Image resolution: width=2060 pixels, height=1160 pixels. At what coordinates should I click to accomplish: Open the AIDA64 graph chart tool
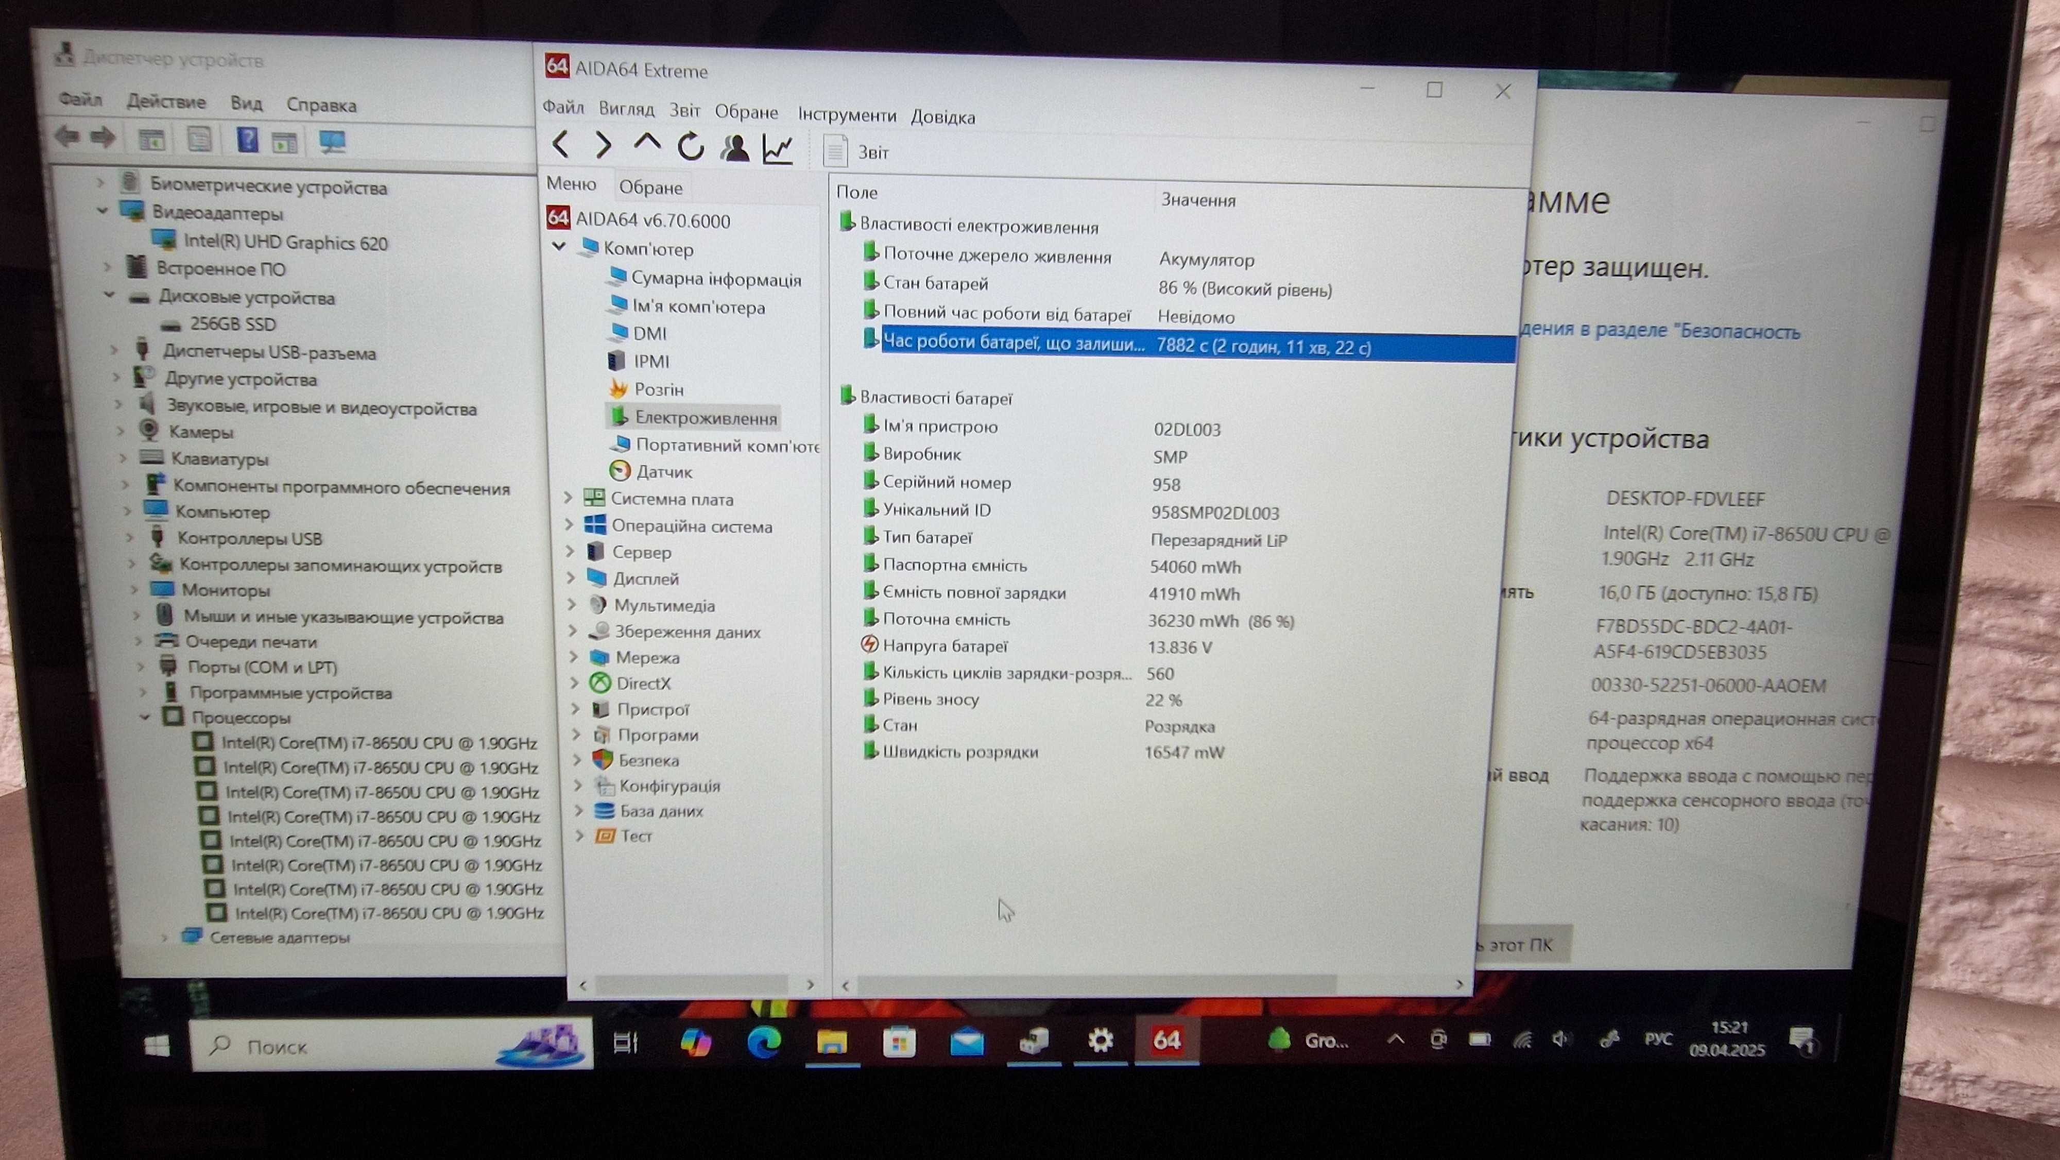(x=777, y=149)
